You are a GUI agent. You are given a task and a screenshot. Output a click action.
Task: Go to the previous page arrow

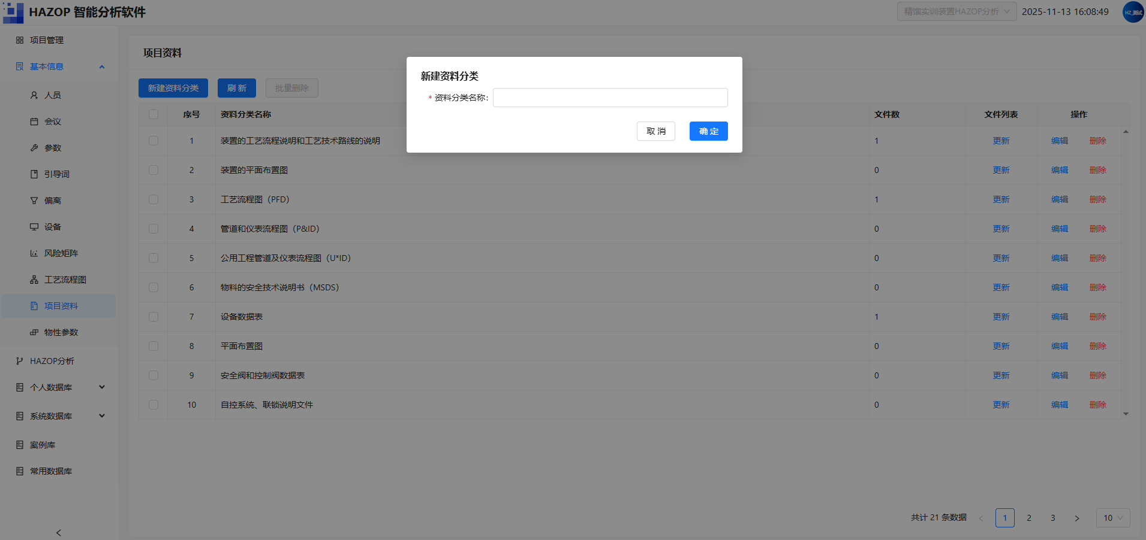pyautogui.click(x=981, y=518)
